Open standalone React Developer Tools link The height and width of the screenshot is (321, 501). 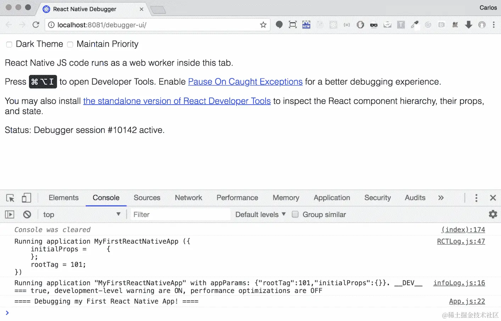tap(177, 101)
